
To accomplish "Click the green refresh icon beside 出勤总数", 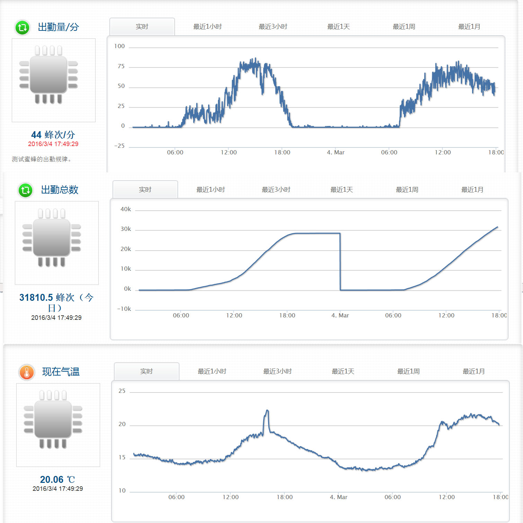I will pos(25,190).
